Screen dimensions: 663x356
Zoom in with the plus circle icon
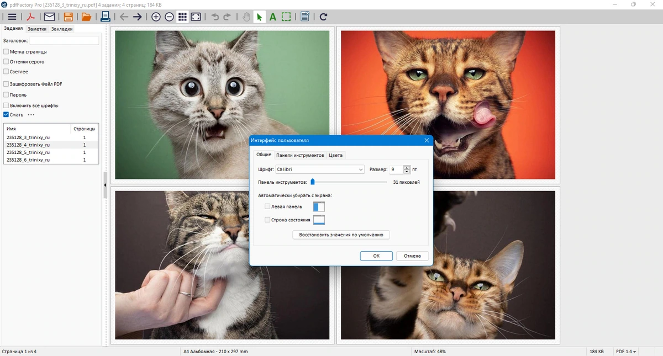pos(156,17)
